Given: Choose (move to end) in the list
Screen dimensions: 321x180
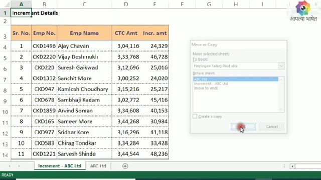Looking at the screenshot, I should pos(236,88).
